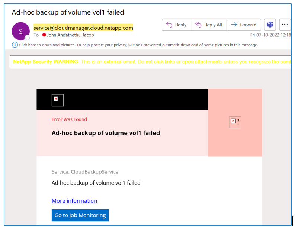The height and width of the screenshot is (231, 297).
Task: Click the presence circle on sender avatar
Action: coord(27,38)
